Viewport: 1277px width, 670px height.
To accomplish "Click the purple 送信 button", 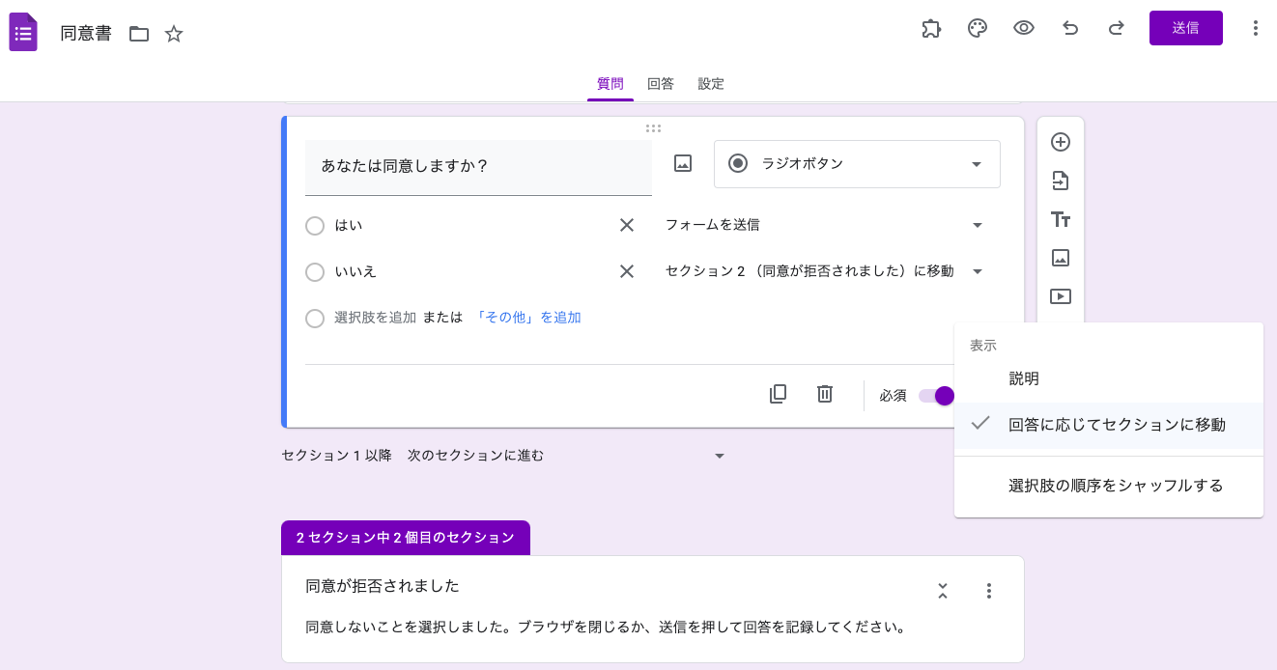I will tap(1185, 28).
